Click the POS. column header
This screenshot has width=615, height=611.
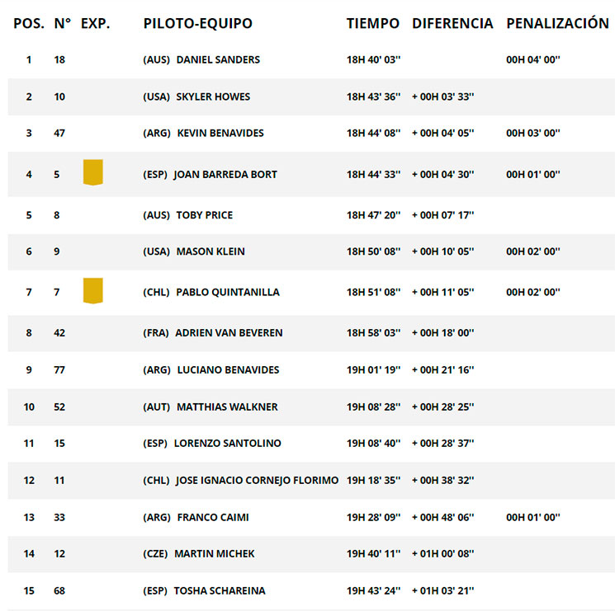[29, 23]
